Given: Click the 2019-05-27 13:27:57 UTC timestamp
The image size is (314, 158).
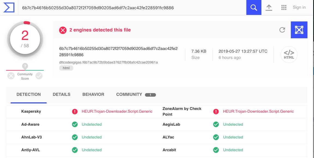Looking at the screenshot, I should tap(243, 51).
